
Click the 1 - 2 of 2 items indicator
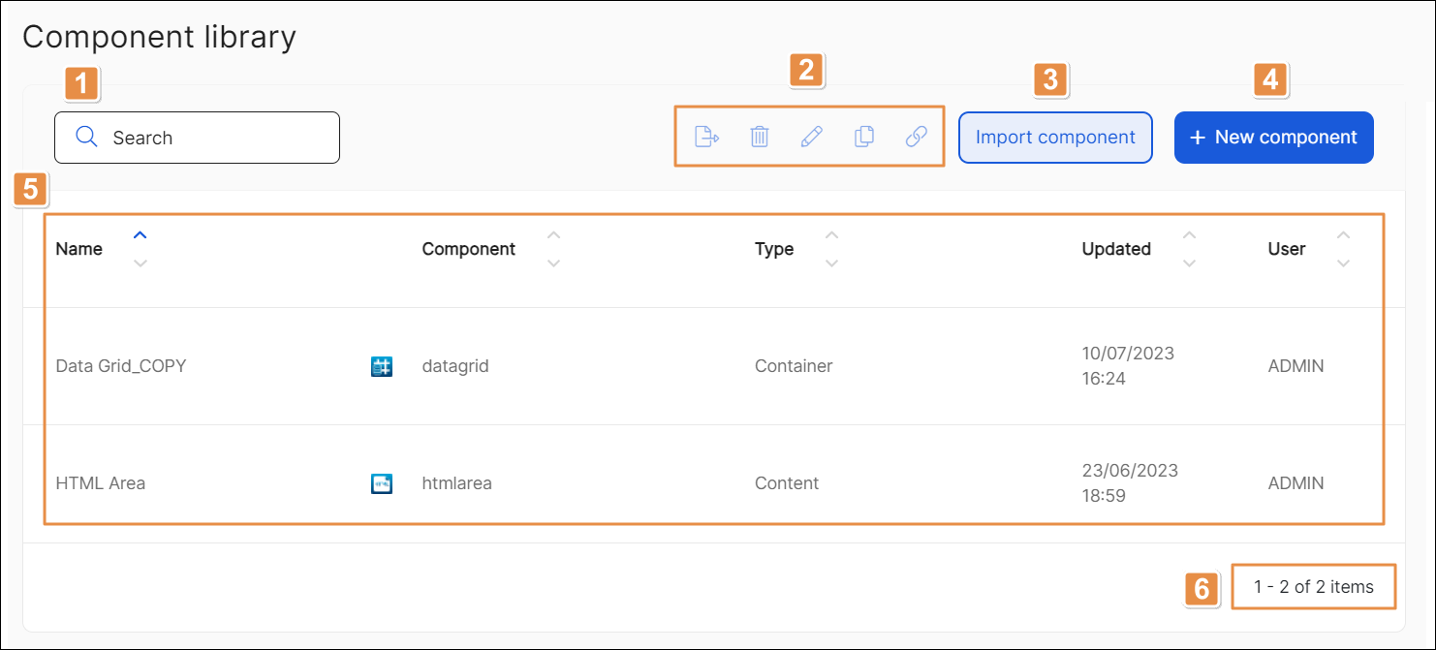(x=1313, y=586)
